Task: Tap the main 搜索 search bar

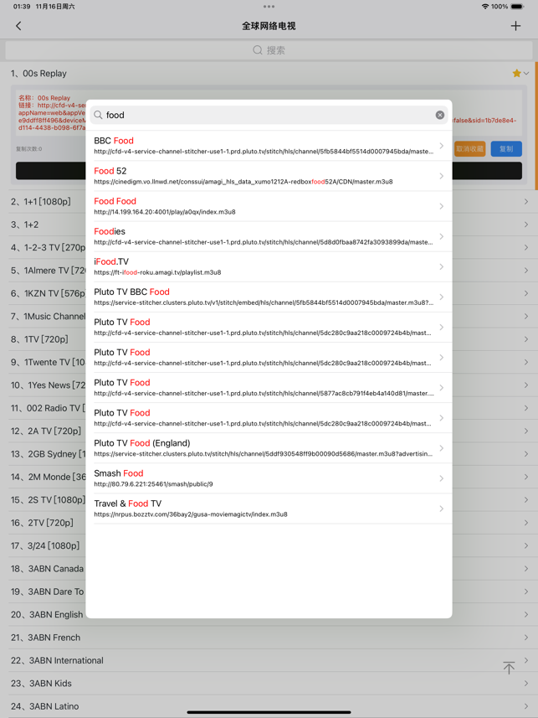Action: pos(269,50)
